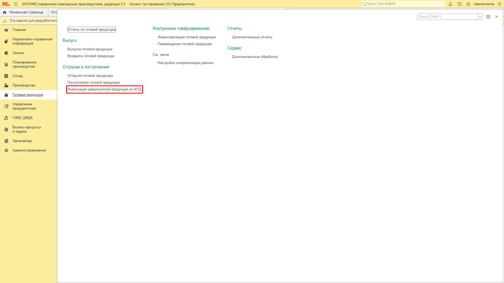Click the Управление предприятием icon
Image resolution: width=504 pixels, height=283 pixels.
(x=6, y=106)
